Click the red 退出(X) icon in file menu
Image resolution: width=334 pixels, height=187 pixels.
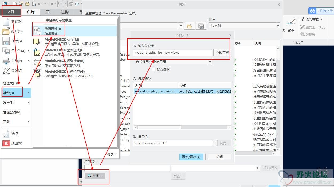pyautogui.click(x=6, y=143)
